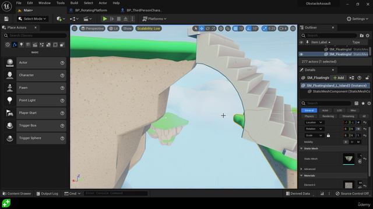Open the quick add content dropdown
The height and width of the screenshot is (209, 373).
pyautogui.click(x=61, y=19)
